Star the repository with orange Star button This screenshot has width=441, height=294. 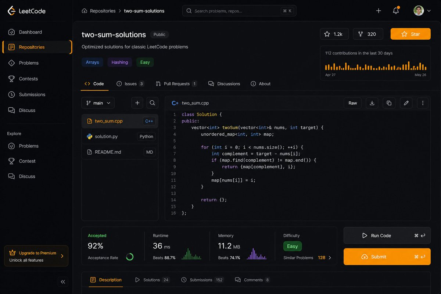pos(410,34)
